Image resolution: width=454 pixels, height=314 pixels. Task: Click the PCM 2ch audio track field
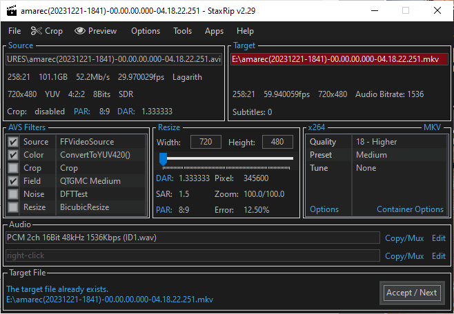(x=193, y=238)
